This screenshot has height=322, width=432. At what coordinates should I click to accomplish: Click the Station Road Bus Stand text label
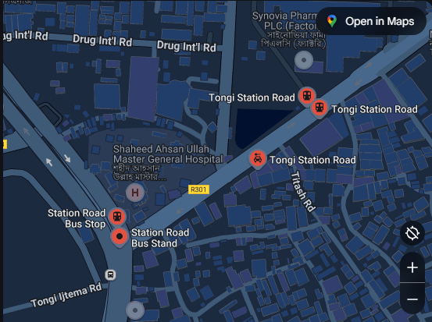click(160, 238)
